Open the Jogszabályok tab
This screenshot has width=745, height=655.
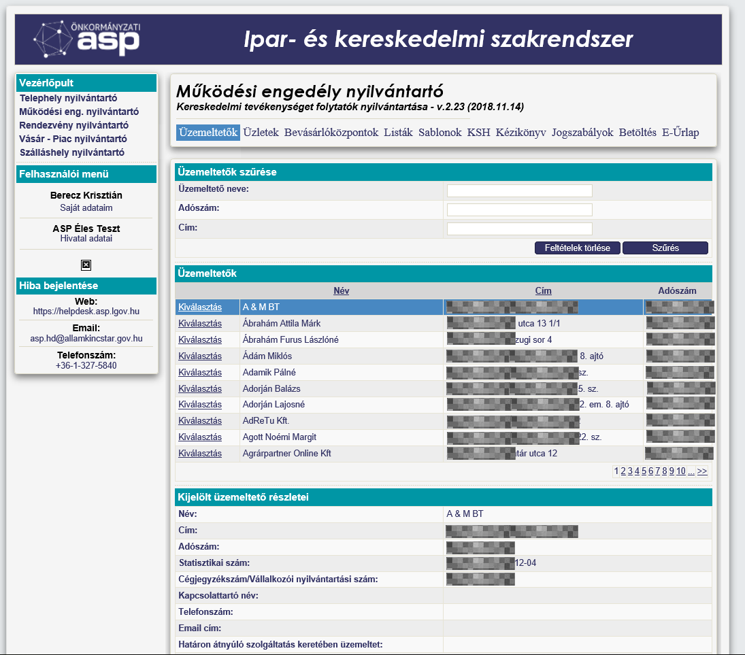click(x=582, y=133)
